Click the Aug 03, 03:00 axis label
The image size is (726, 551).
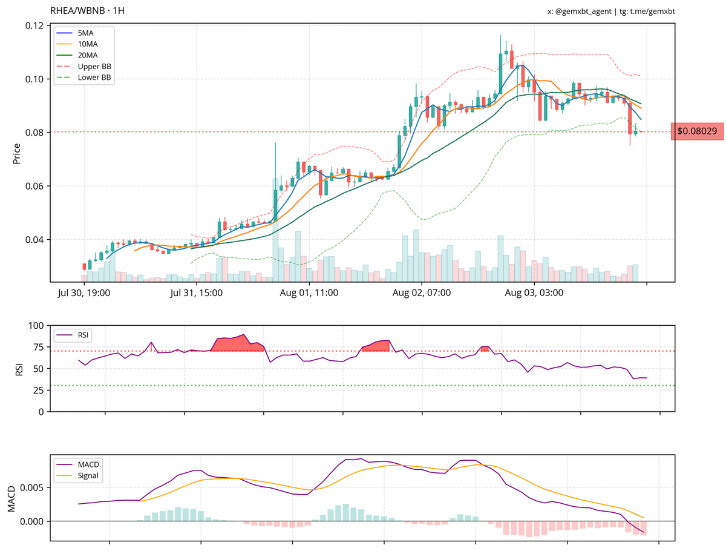click(534, 293)
